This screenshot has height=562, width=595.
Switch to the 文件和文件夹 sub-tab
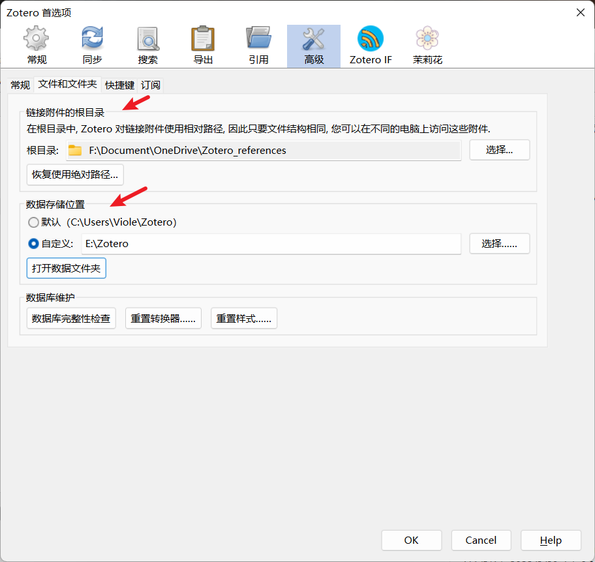point(68,84)
